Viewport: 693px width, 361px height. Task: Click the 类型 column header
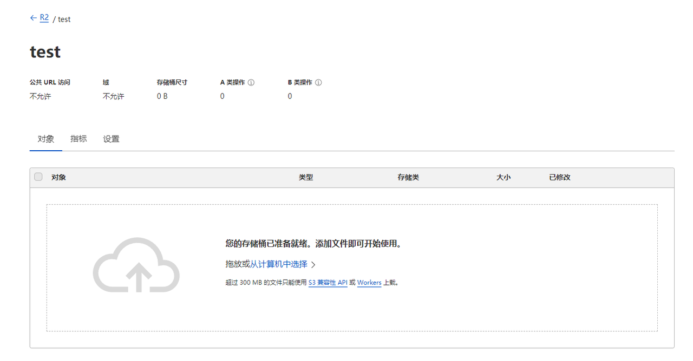point(306,177)
